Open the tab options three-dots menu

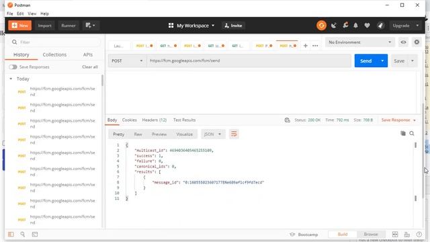(x=315, y=46)
